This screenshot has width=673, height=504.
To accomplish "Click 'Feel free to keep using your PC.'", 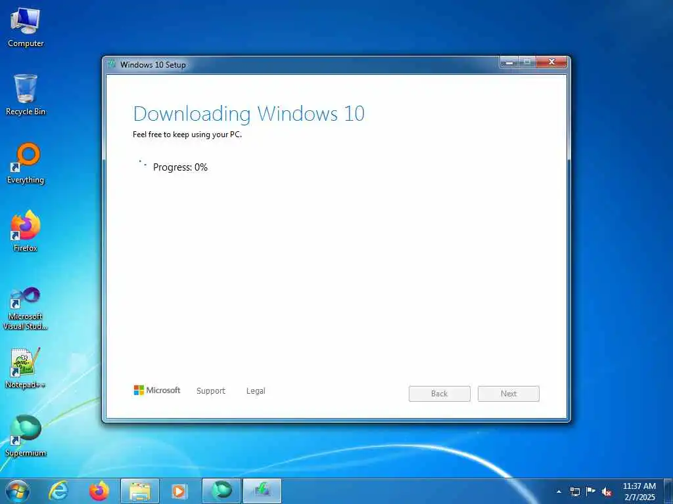I will [x=187, y=135].
